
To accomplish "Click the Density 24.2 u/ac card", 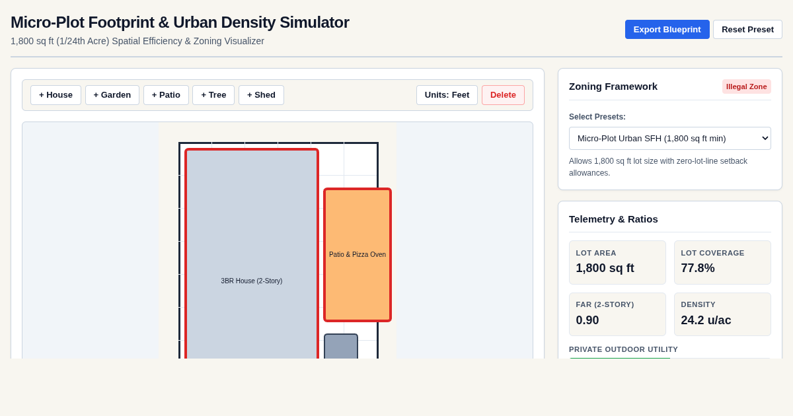I will 722,314.
